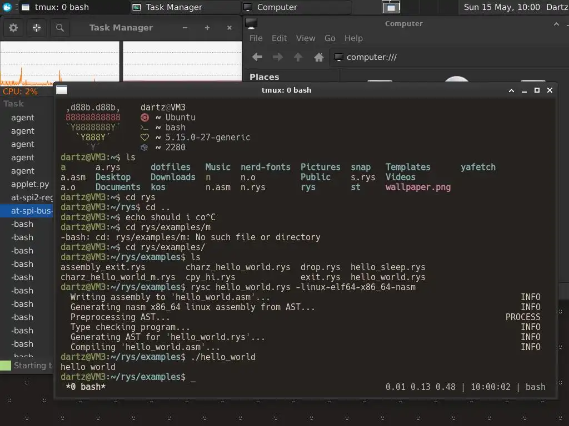
Task: Click the clock showing Sun 15 May, 10:00
Action: pyautogui.click(x=502, y=7)
